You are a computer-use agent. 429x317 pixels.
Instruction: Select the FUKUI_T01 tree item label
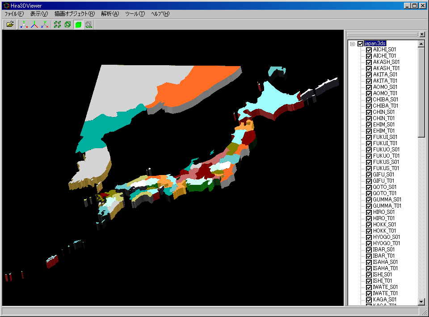tap(385, 143)
